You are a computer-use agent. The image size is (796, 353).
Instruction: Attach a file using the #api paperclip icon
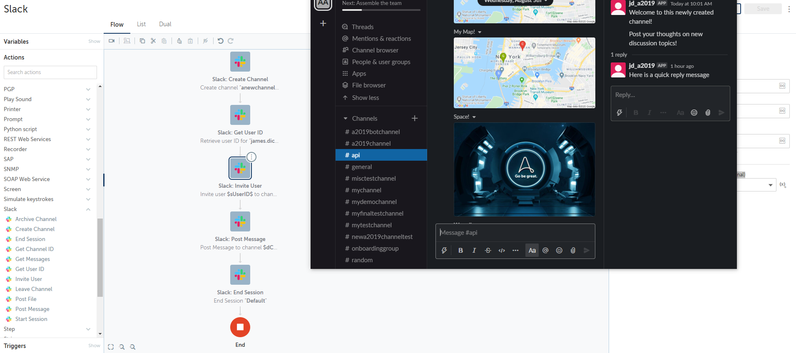tap(573, 250)
